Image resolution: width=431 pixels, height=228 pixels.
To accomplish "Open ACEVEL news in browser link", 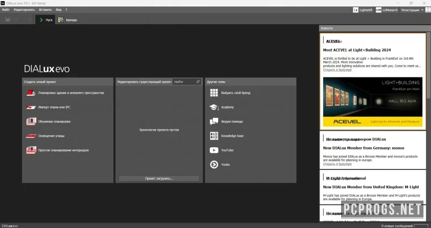I will [337, 70].
